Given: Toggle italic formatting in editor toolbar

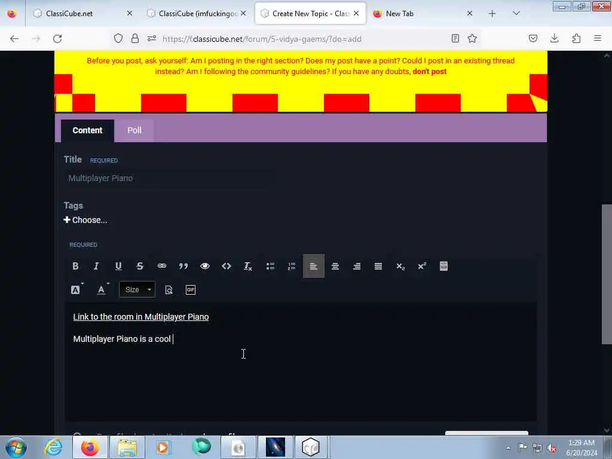Looking at the screenshot, I should (x=96, y=266).
